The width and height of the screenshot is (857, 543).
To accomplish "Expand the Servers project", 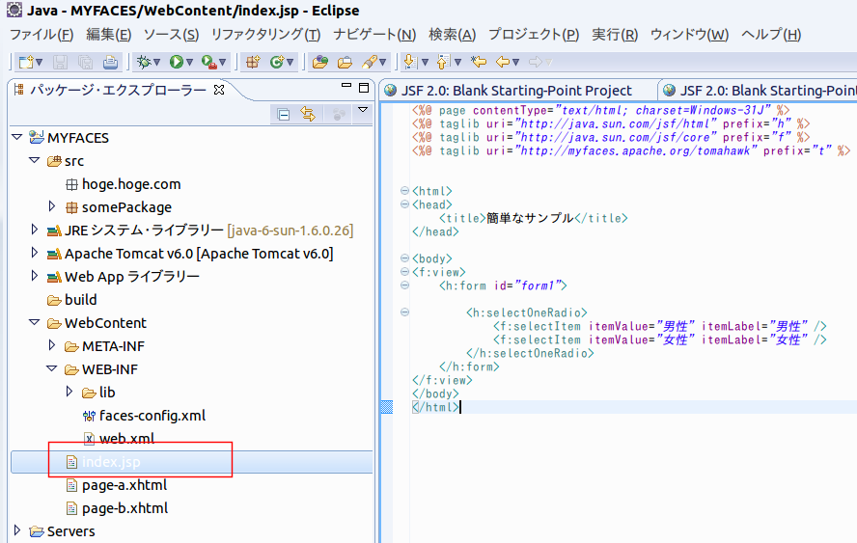I will pos(17,529).
